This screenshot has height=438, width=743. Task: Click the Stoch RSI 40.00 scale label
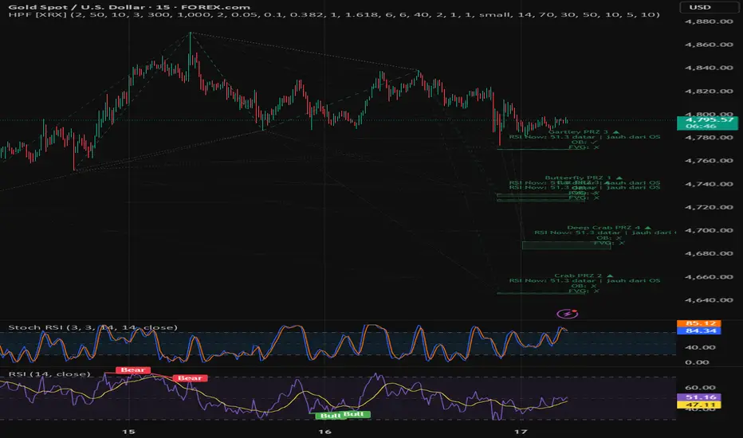click(x=701, y=347)
